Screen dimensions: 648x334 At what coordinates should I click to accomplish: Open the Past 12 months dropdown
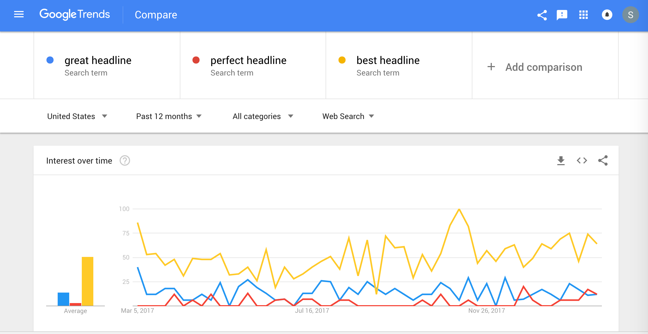169,116
